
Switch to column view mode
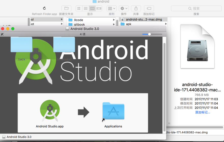coord(92,8)
